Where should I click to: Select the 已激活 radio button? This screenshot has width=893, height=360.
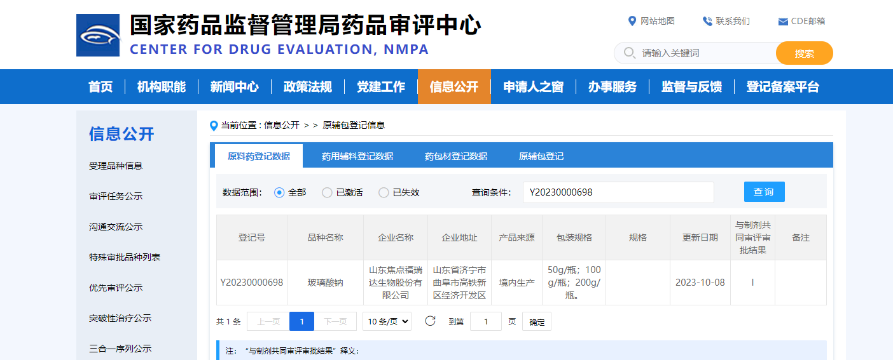tap(327, 192)
